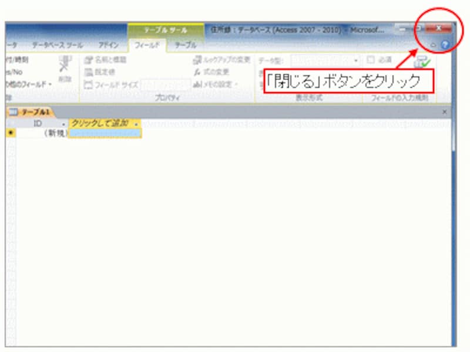Select the ID column header
Screen dimensions: 470x352
pyautogui.click(x=38, y=124)
